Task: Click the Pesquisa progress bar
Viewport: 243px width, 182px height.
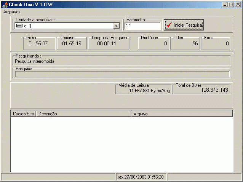Action: tap(122, 74)
